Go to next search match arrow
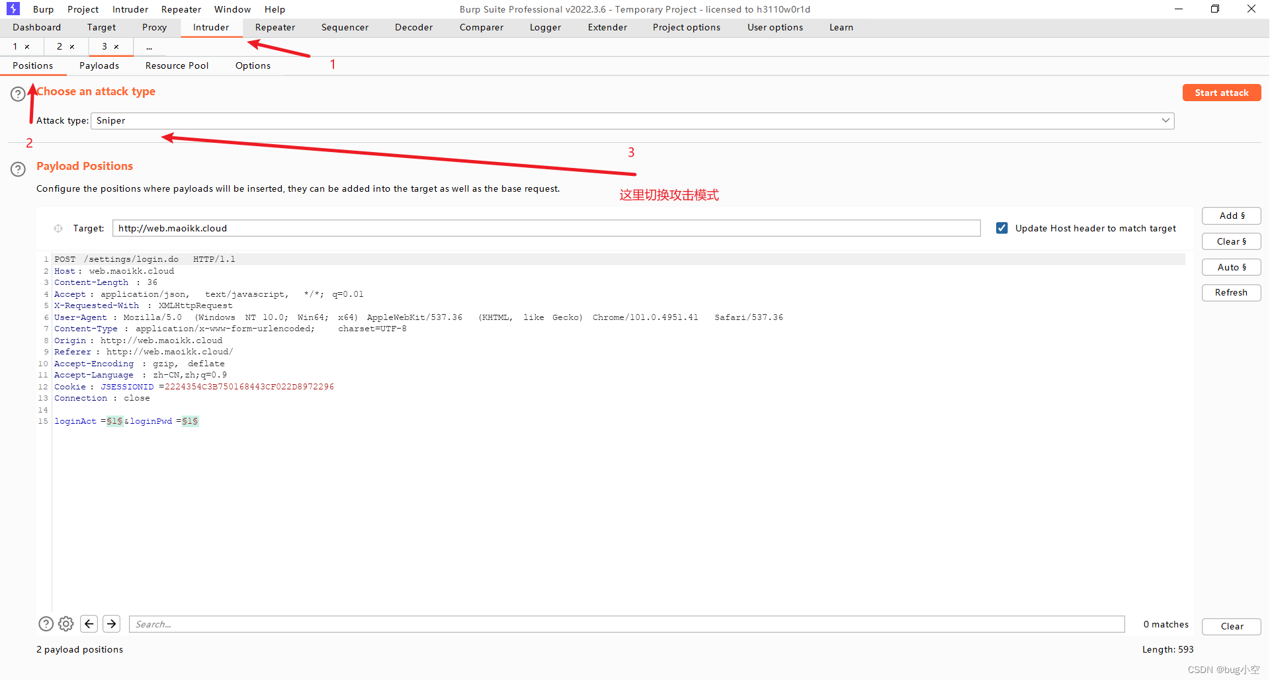Viewport: 1270px width, 681px height. (112, 623)
